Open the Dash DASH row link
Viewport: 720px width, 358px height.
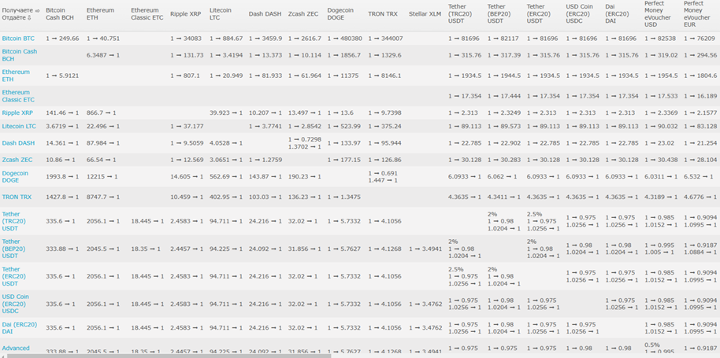pyautogui.click(x=18, y=143)
